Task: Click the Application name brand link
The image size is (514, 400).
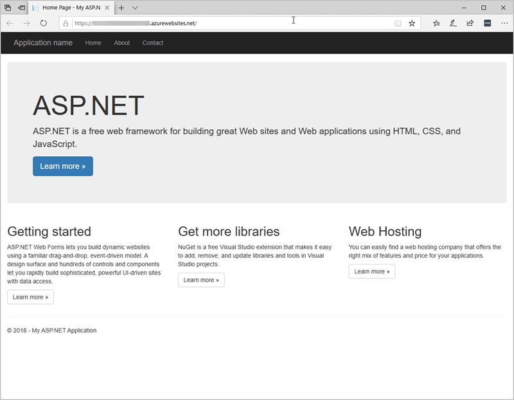Action: point(43,42)
